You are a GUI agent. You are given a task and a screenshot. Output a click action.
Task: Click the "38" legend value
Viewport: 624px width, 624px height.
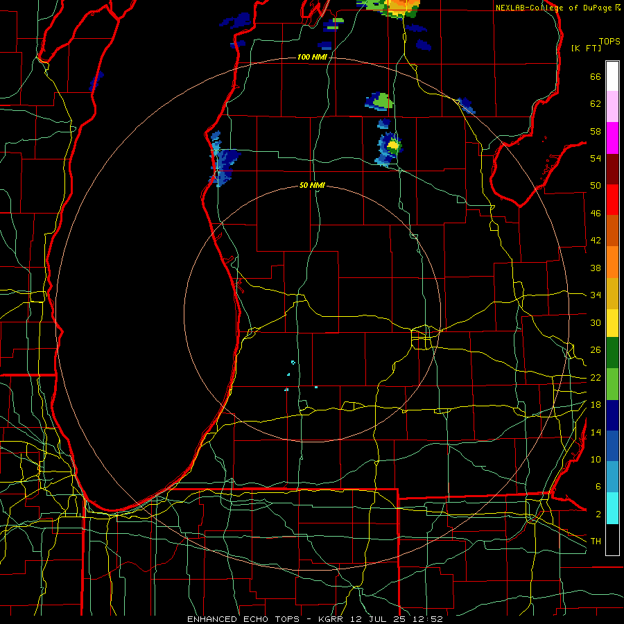point(596,268)
